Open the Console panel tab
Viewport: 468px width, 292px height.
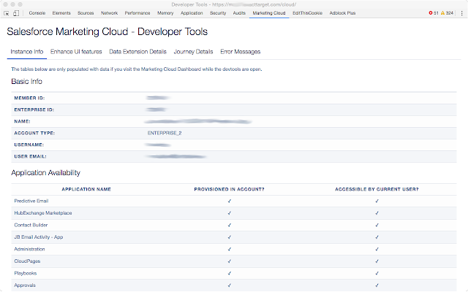[37, 13]
